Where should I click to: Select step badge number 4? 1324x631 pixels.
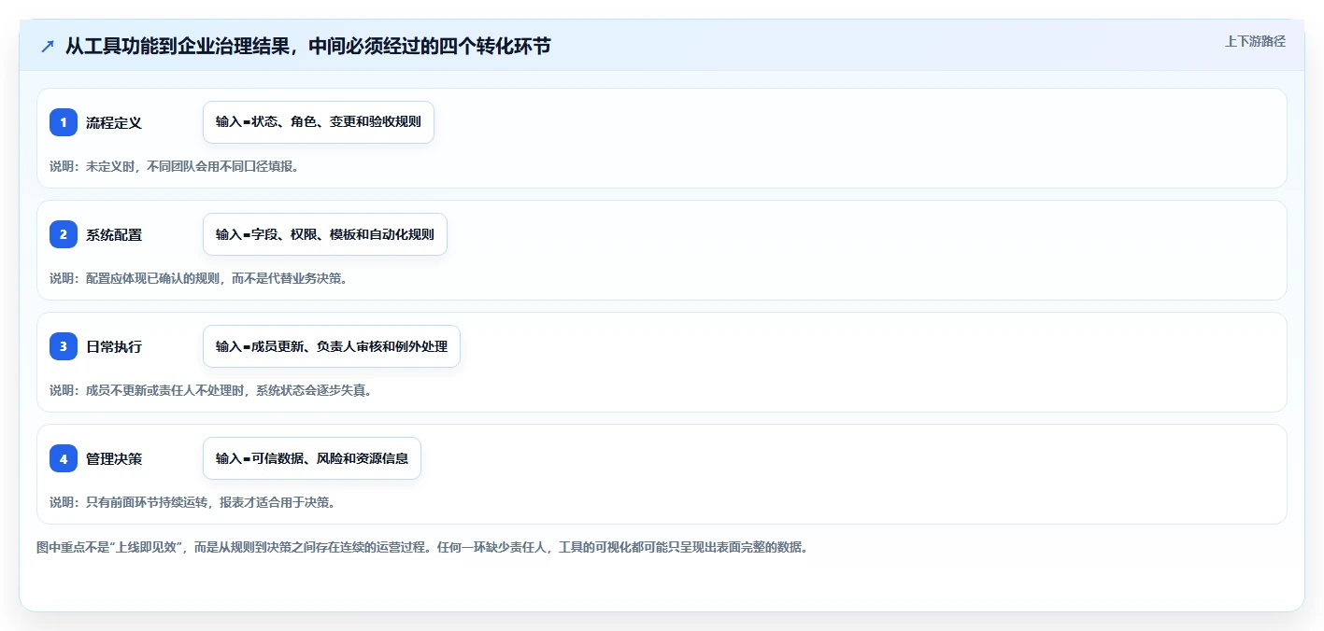tap(64, 458)
